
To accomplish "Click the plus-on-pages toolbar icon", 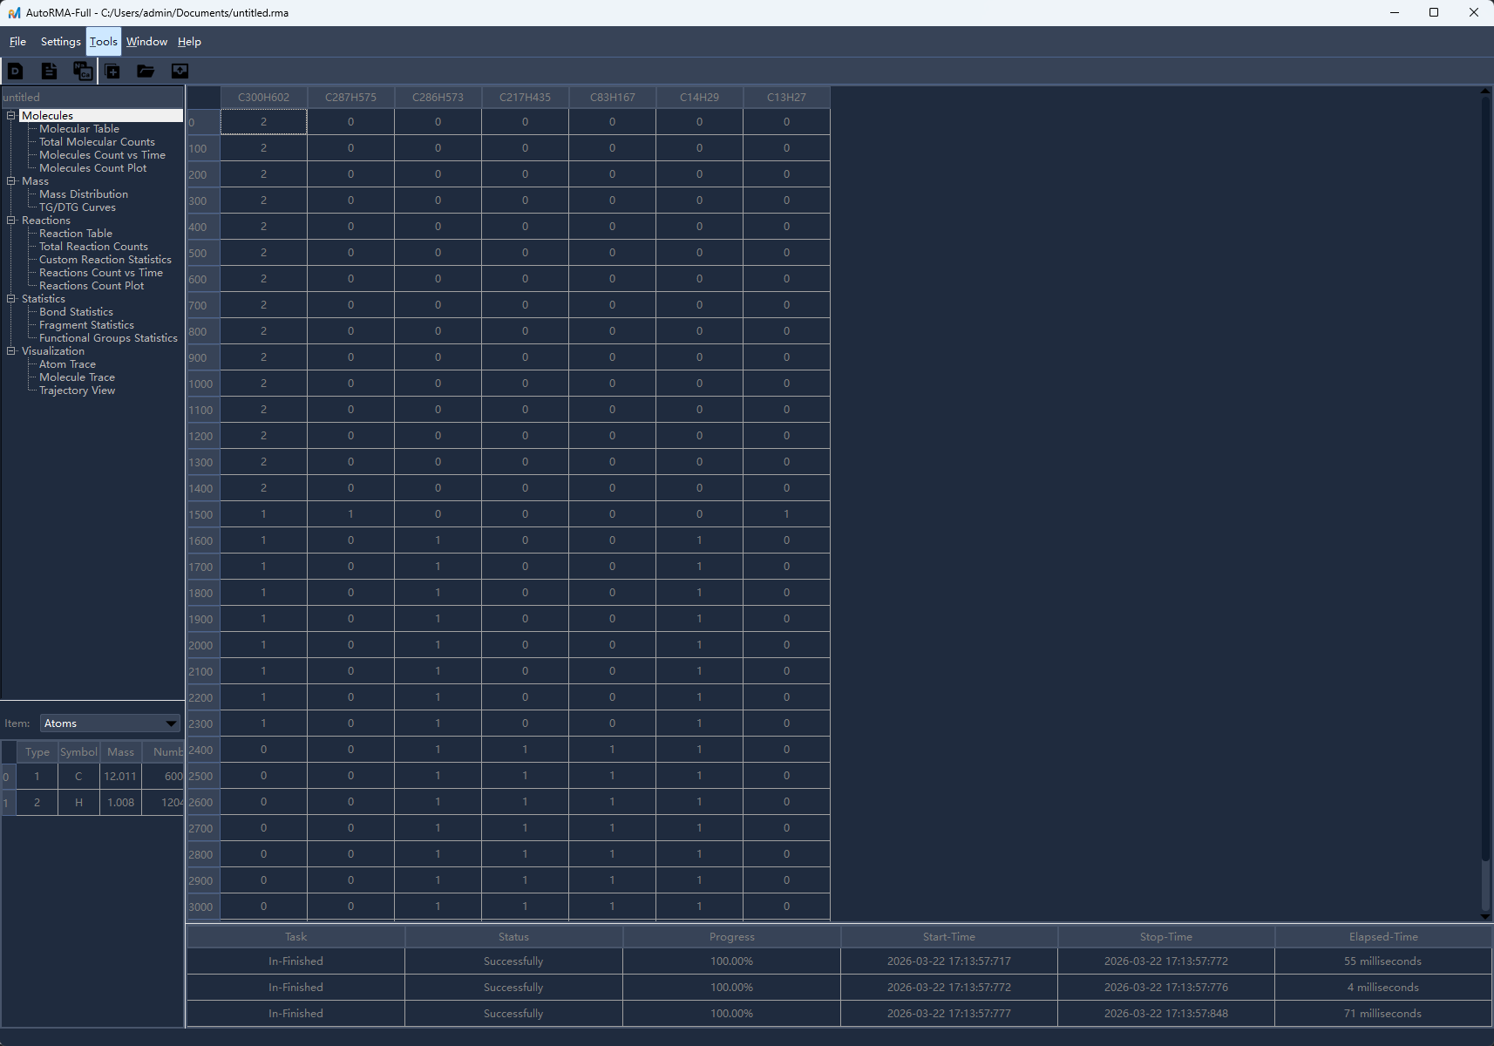I will tap(112, 71).
